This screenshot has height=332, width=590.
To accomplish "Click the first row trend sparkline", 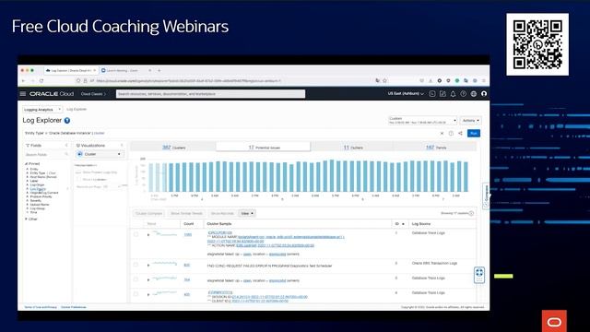I will [x=165, y=233].
